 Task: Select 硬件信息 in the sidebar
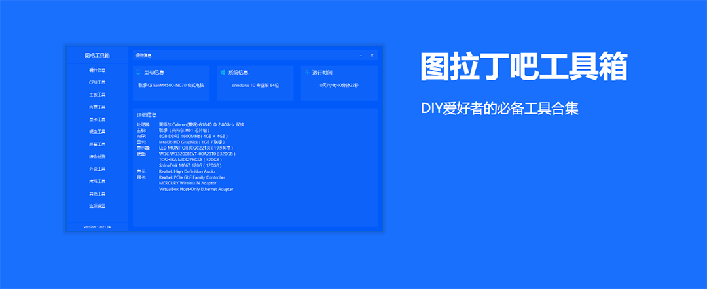pyautogui.click(x=97, y=70)
